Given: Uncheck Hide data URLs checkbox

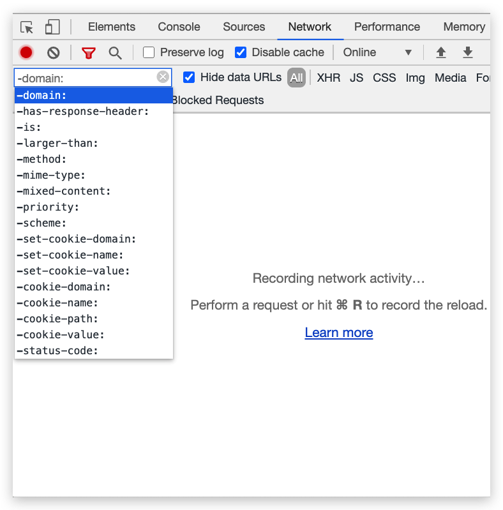Looking at the screenshot, I should click(x=189, y=77).
